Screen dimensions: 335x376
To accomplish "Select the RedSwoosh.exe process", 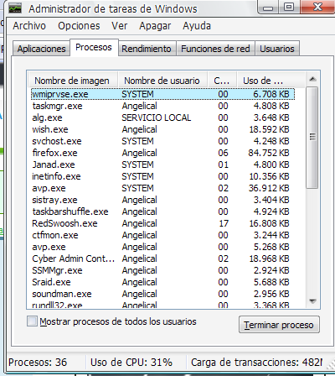I will (162, 223).
